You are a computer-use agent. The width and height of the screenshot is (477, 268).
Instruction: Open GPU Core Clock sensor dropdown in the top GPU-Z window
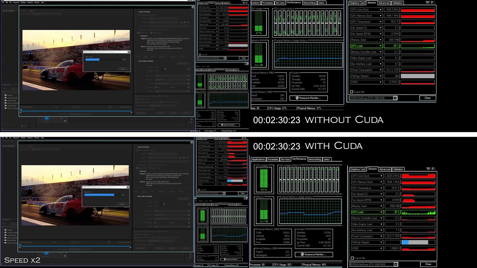coord(380,10)
